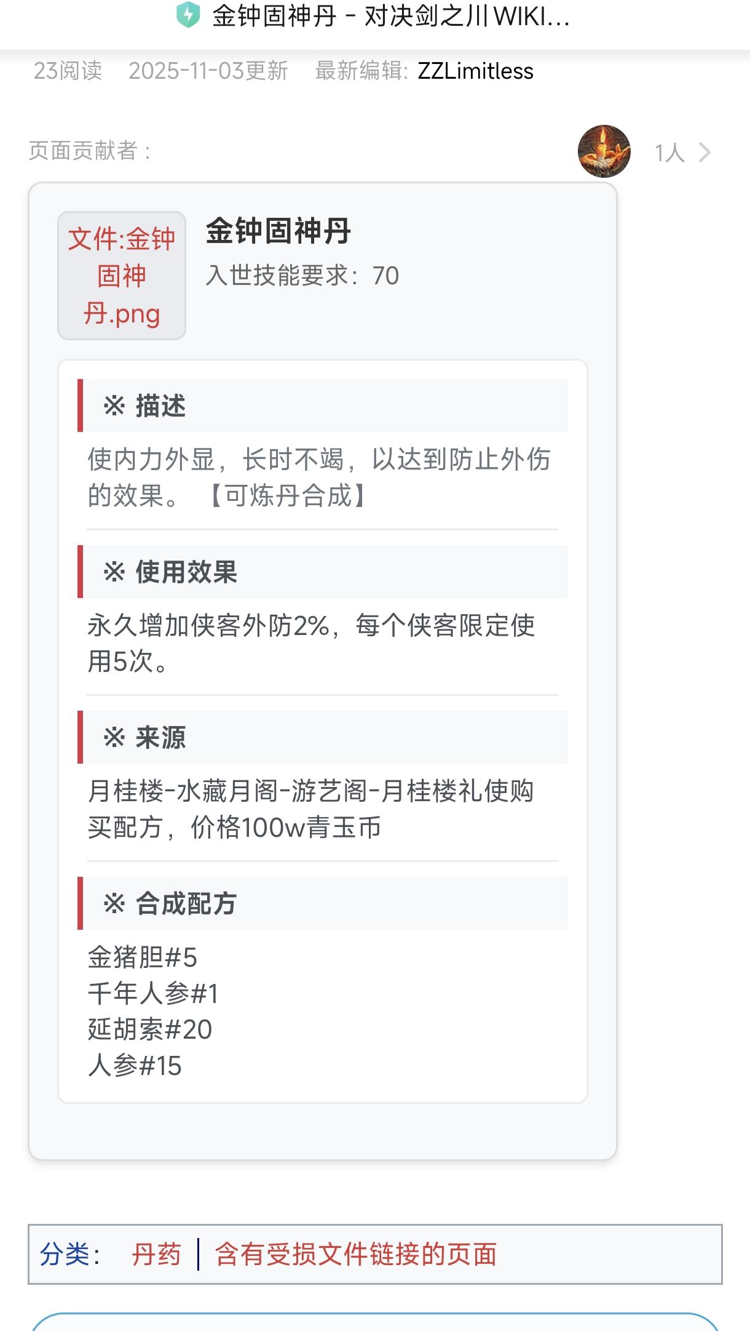Viewport: 750px width, 1331px height.
Task: Tap the page title in the top bar
Action: click(x=390, y=17)
